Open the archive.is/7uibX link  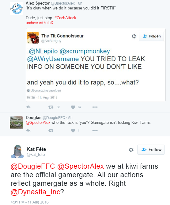click(x=40, y=23)
